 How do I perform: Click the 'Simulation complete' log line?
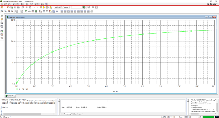click(203, 111)
